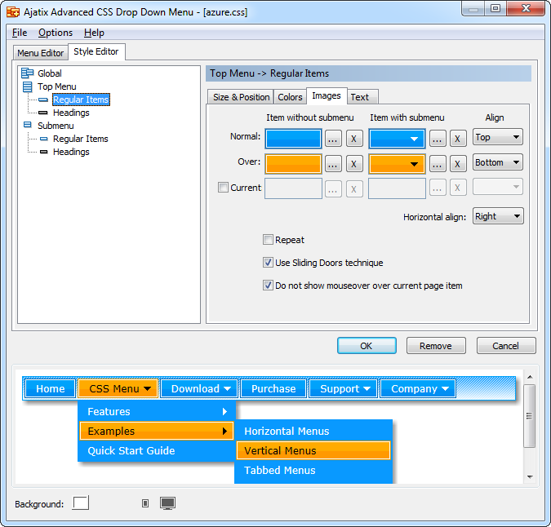Switch to the Menu Editor tab

41,53
